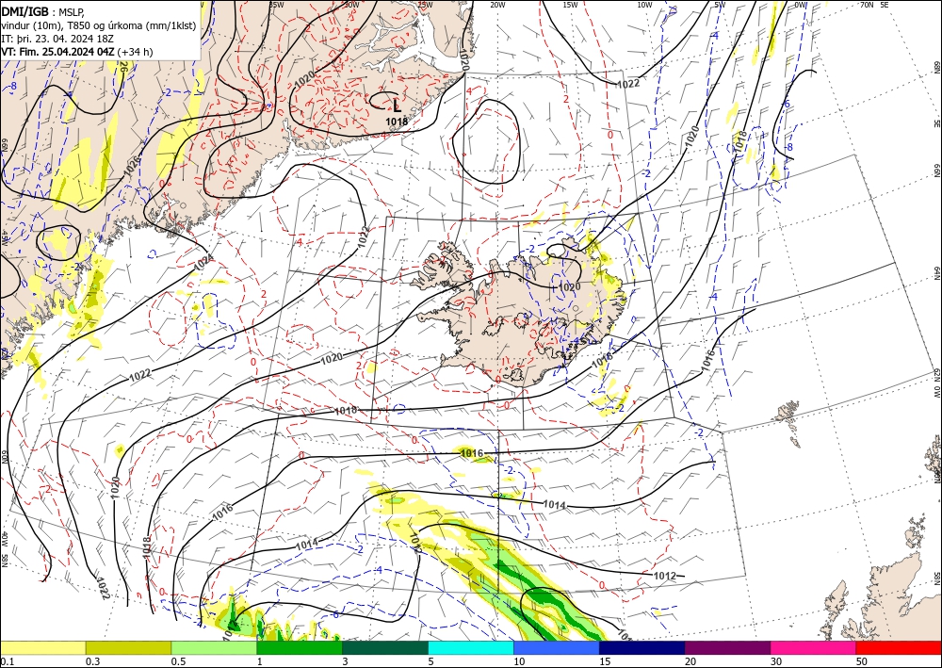Click the 'vindur (10m), T850 og úrkoma' line

tap(99, 24)
